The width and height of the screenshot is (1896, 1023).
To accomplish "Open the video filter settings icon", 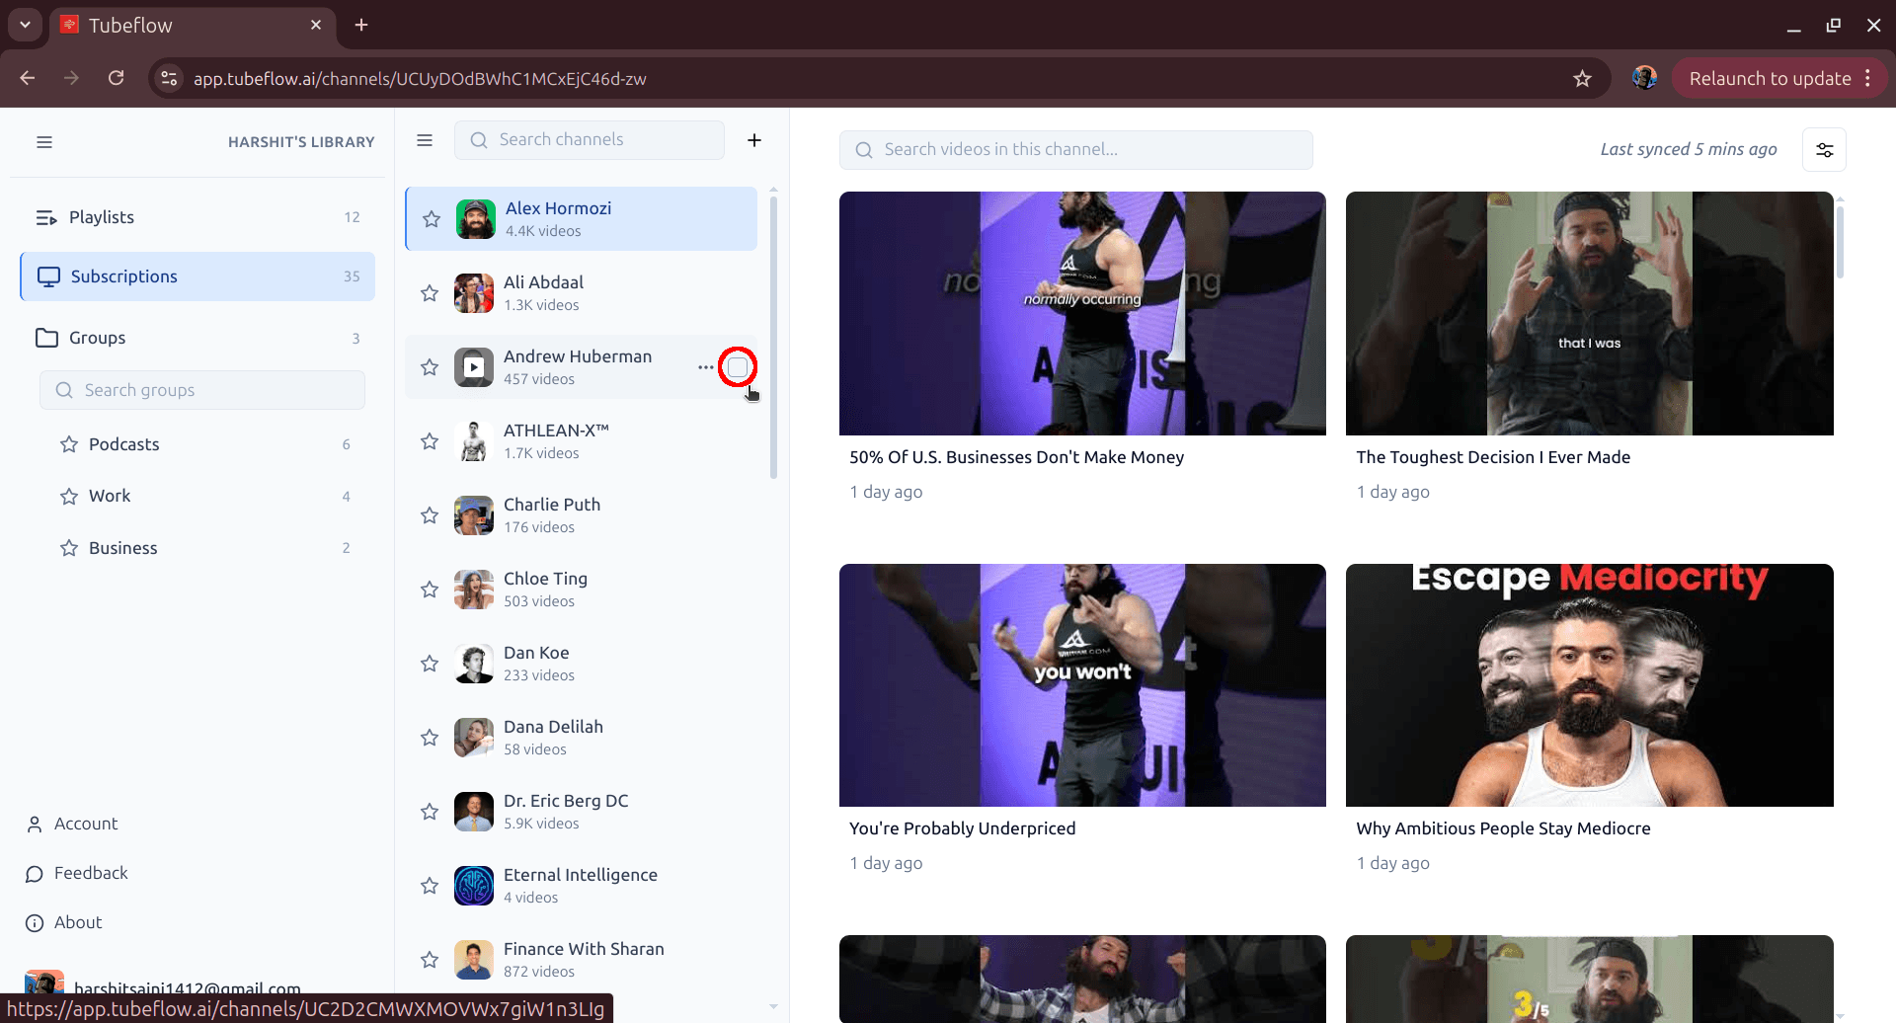I will point(1824,149).
